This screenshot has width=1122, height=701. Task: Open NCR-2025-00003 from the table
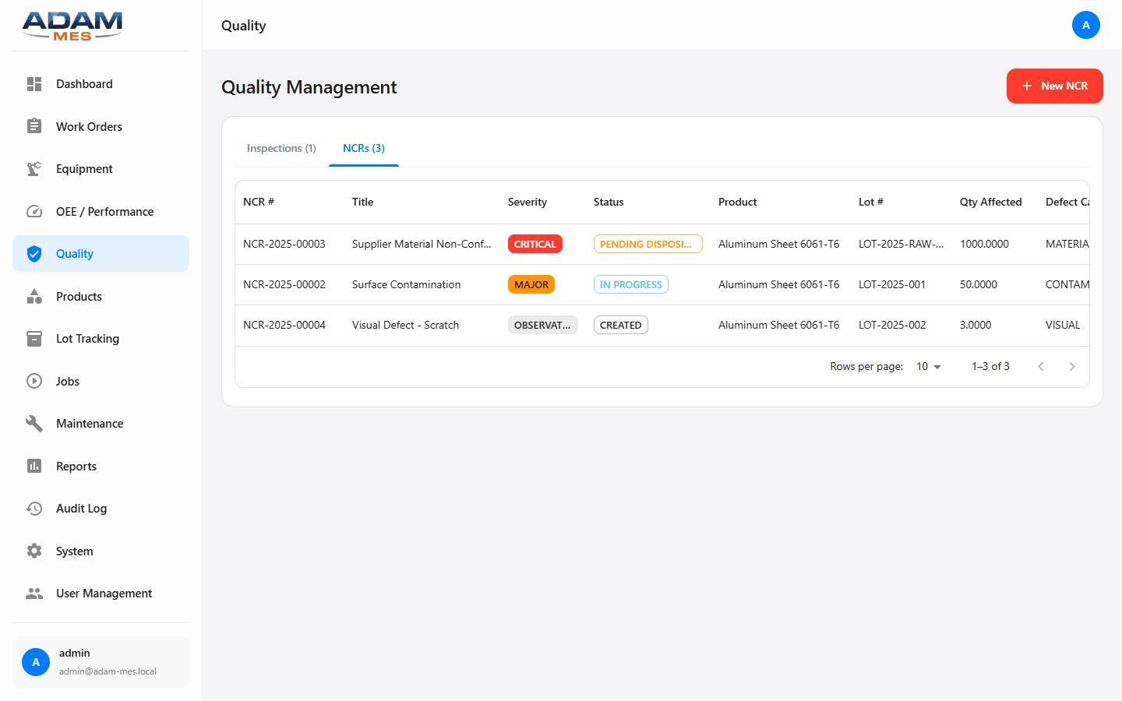click(x=284, y=244)
